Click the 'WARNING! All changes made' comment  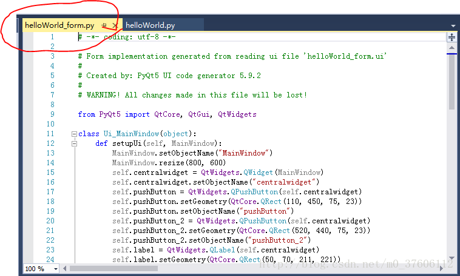pos(192,95)
